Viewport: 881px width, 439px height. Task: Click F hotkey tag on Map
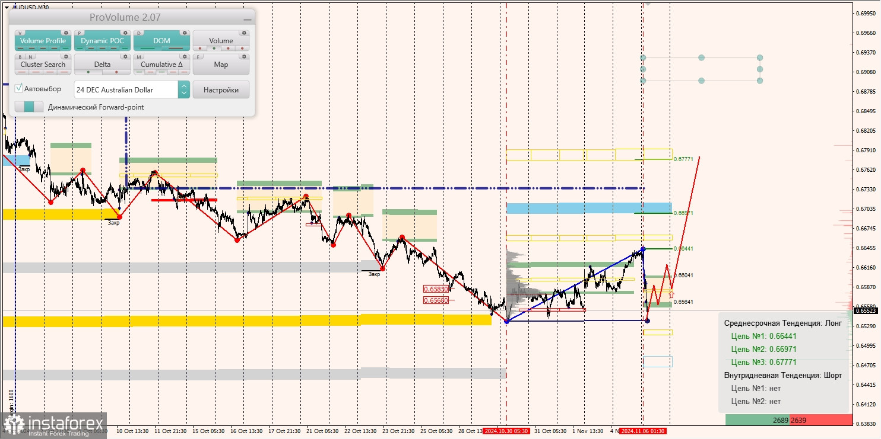click(198, 56)
